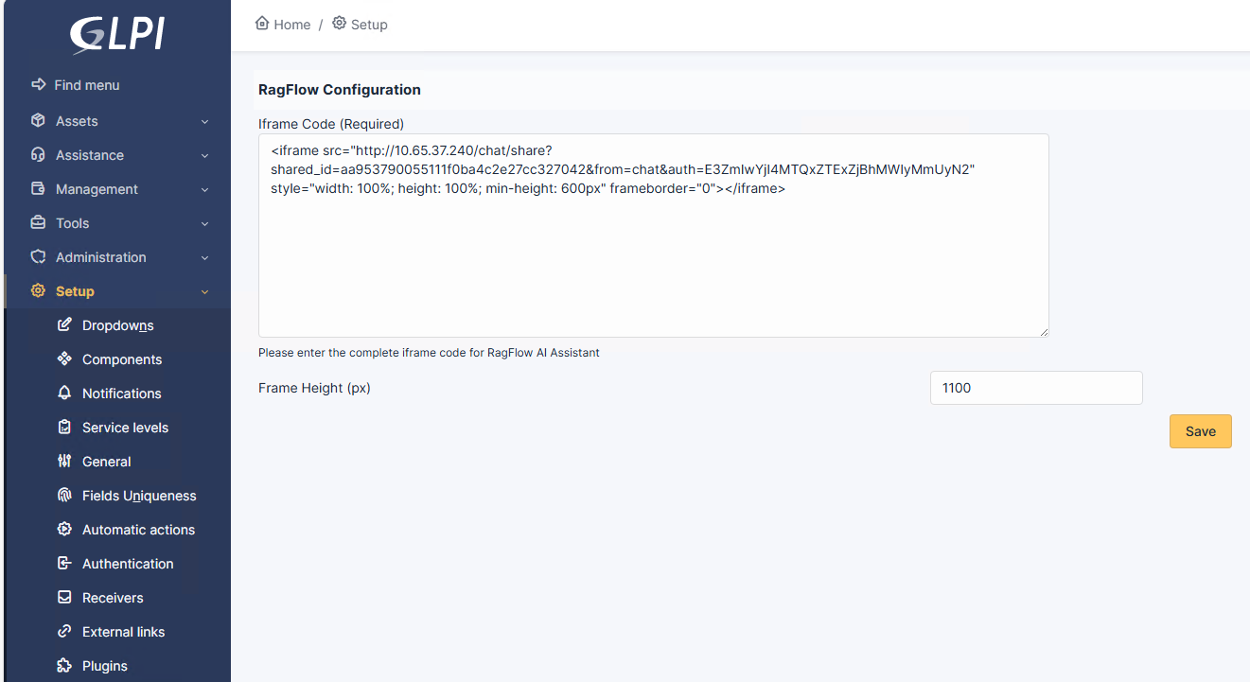
Task: Expand the Assets menu chevron
Action: 204,121
